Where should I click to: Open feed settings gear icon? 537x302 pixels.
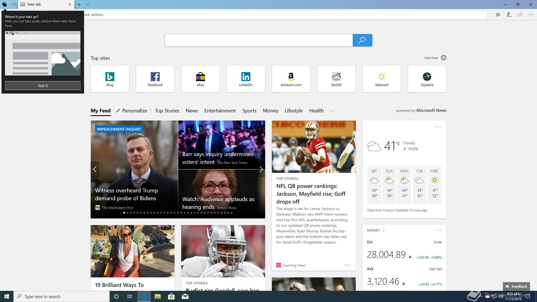point(443,58)
